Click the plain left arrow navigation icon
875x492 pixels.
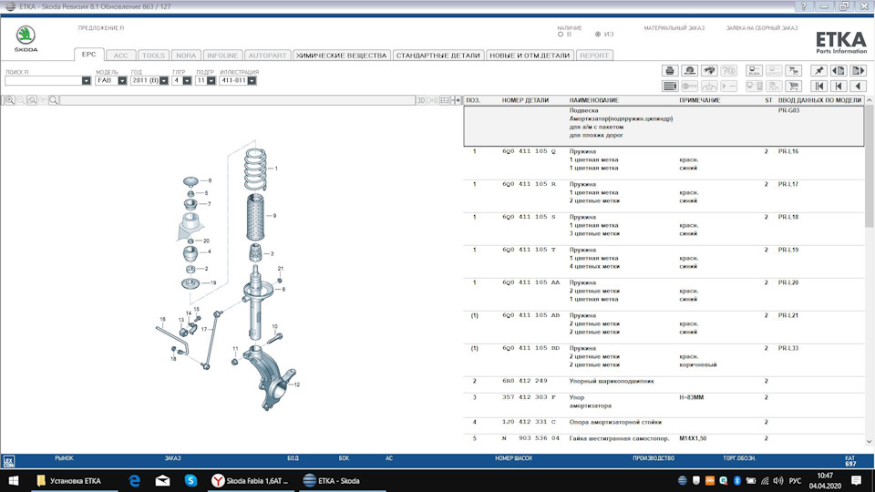(x=858, y=86)
